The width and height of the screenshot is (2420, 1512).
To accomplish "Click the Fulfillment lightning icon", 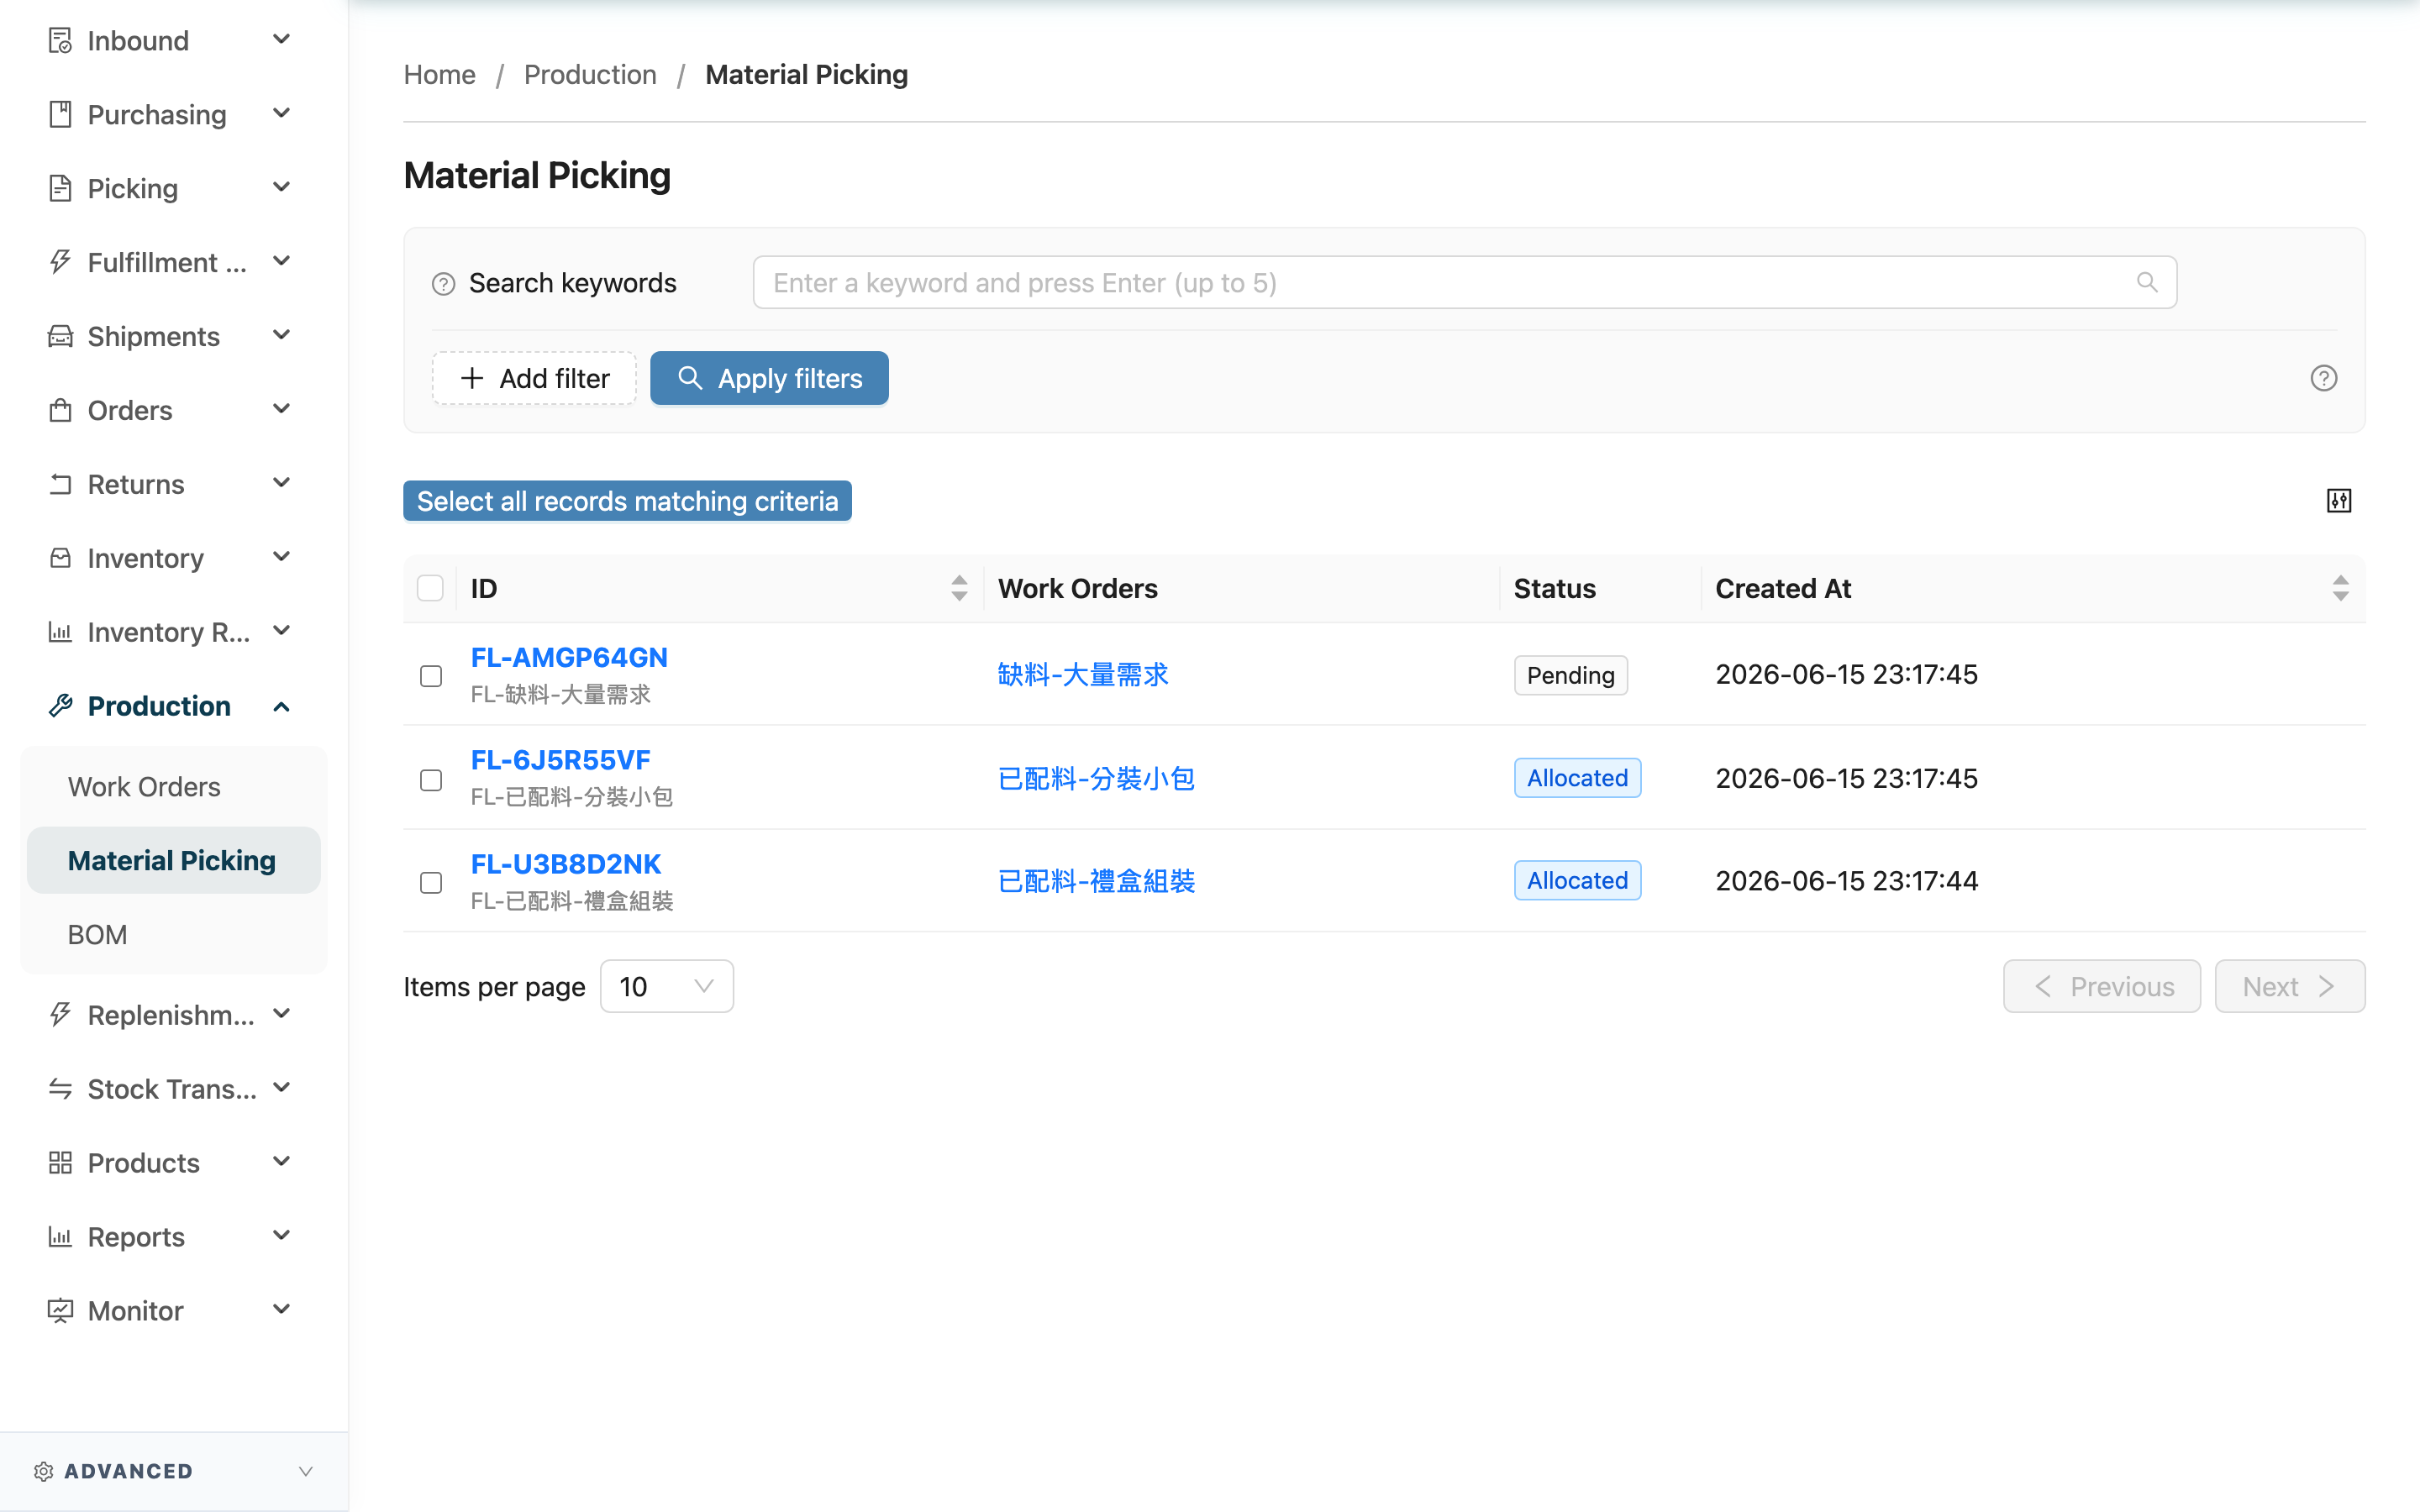I will (x=60, y=262).
